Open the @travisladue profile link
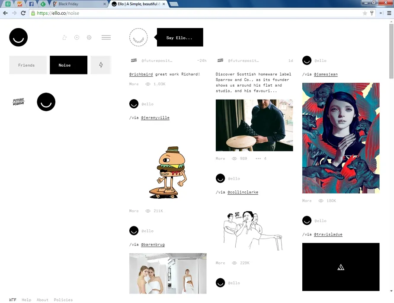 click(x=328, y=234)
